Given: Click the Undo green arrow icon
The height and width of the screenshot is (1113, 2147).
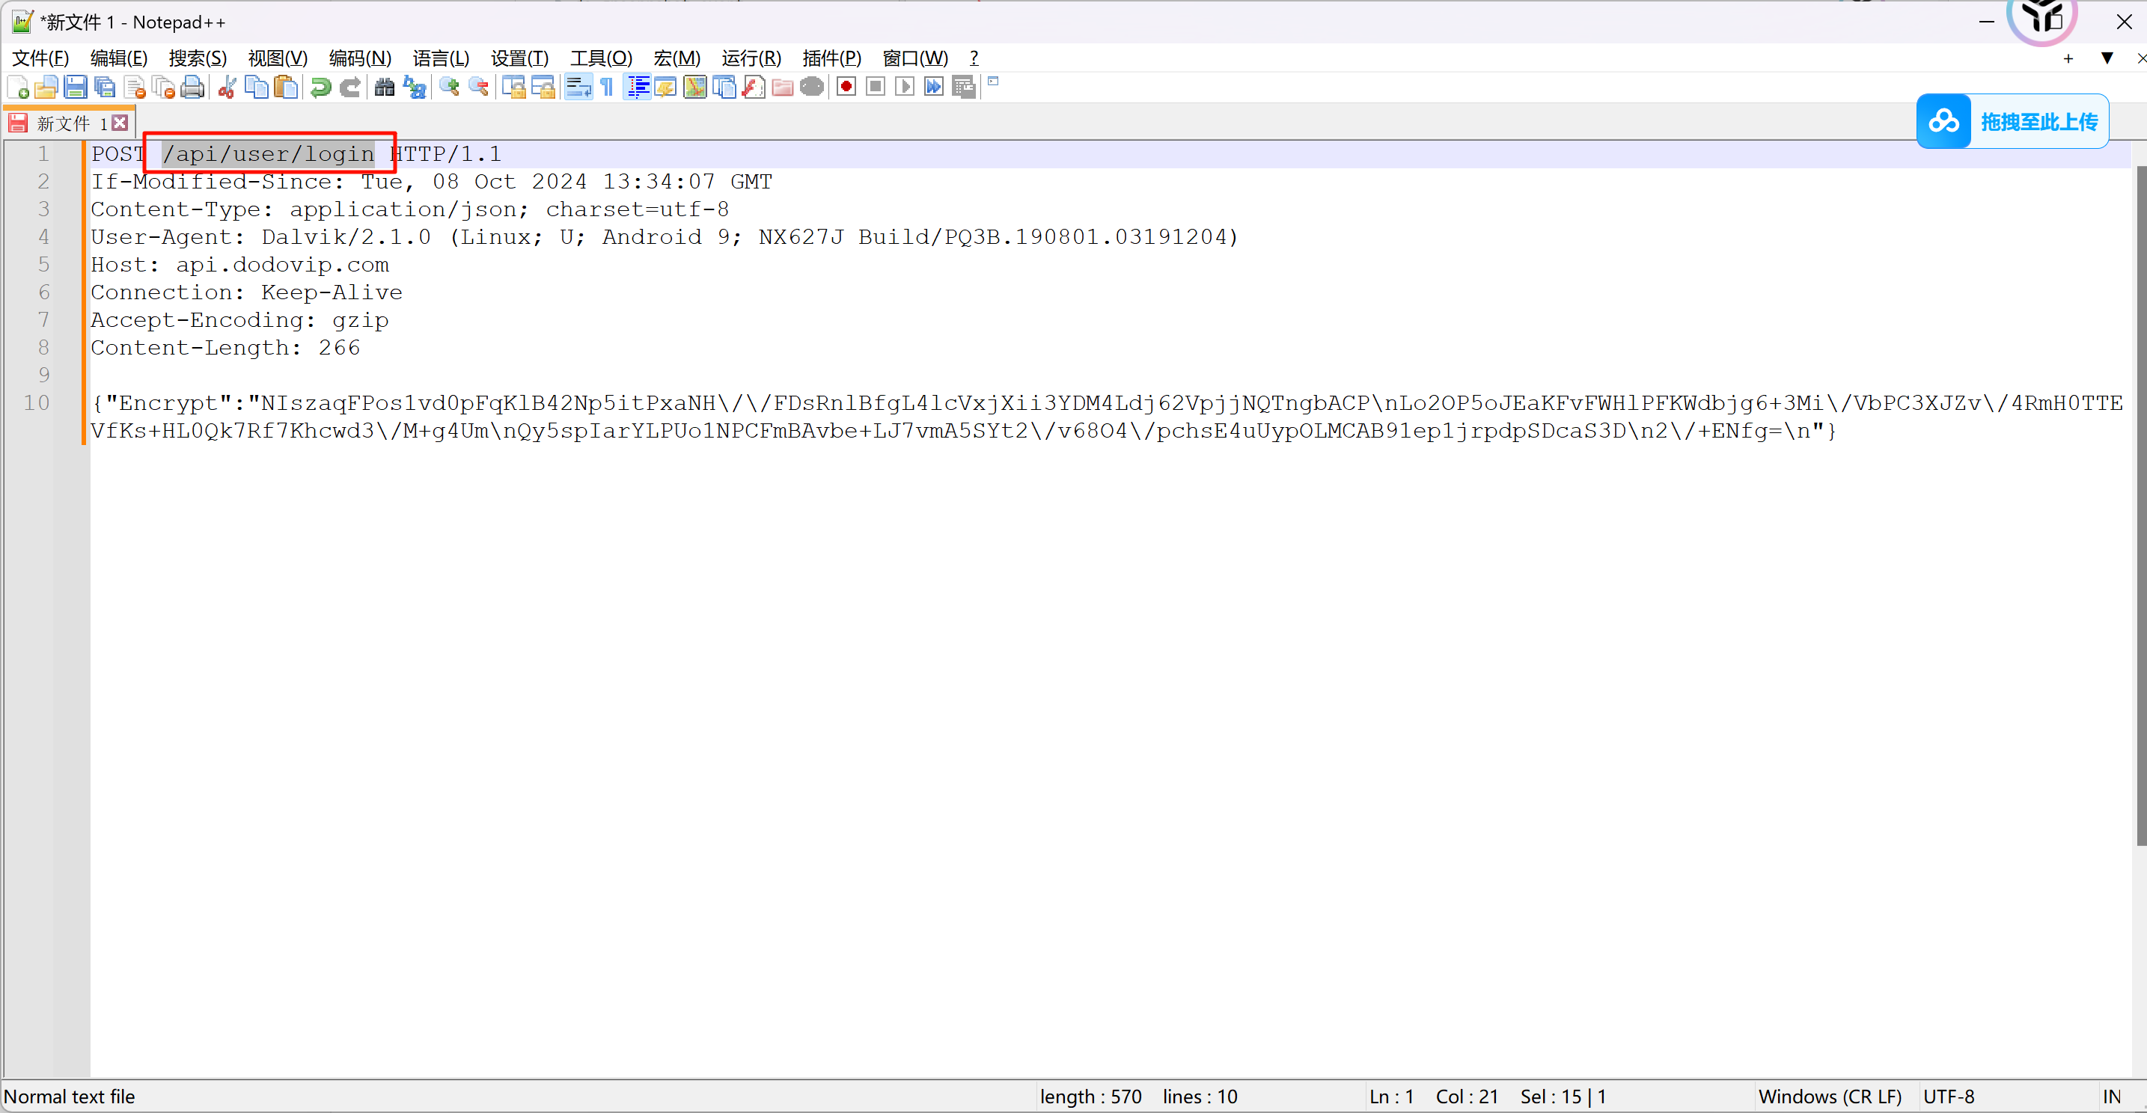Looking at the screenshot, I should 320,88.
